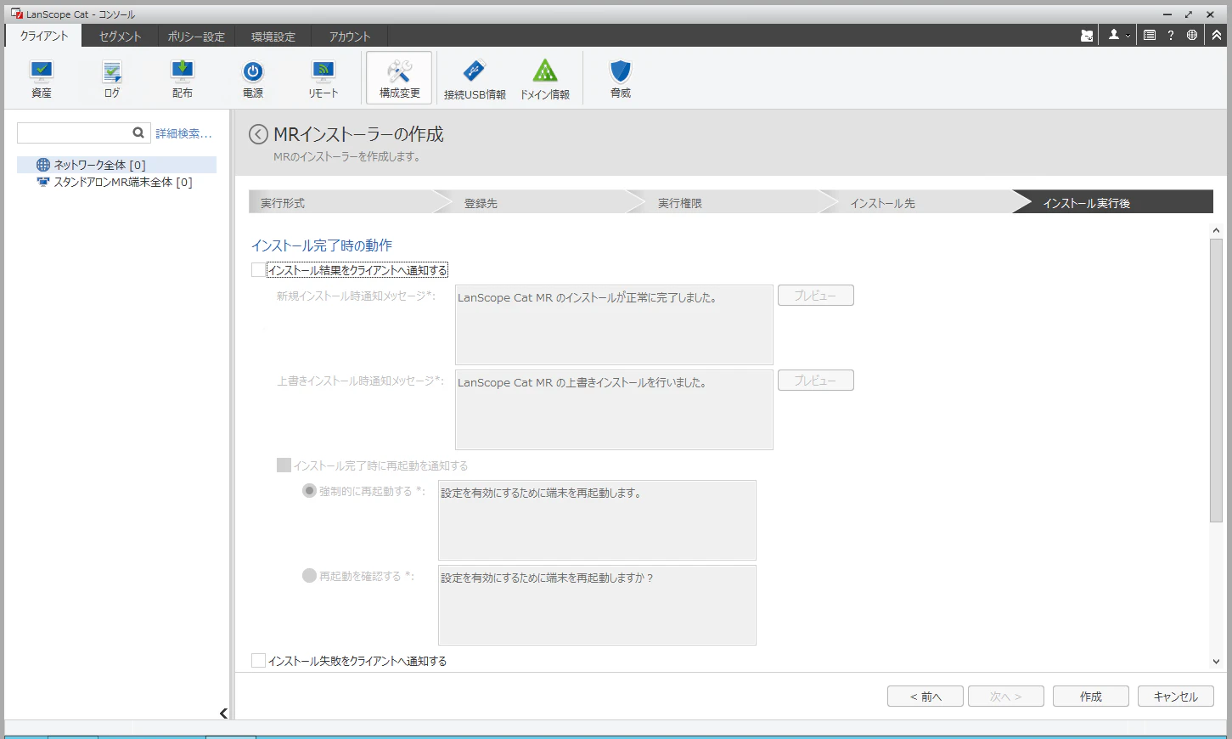Open the user account dropdown arrow
Viewport: 1232px width, 739px height.
tap(1128, 36)
